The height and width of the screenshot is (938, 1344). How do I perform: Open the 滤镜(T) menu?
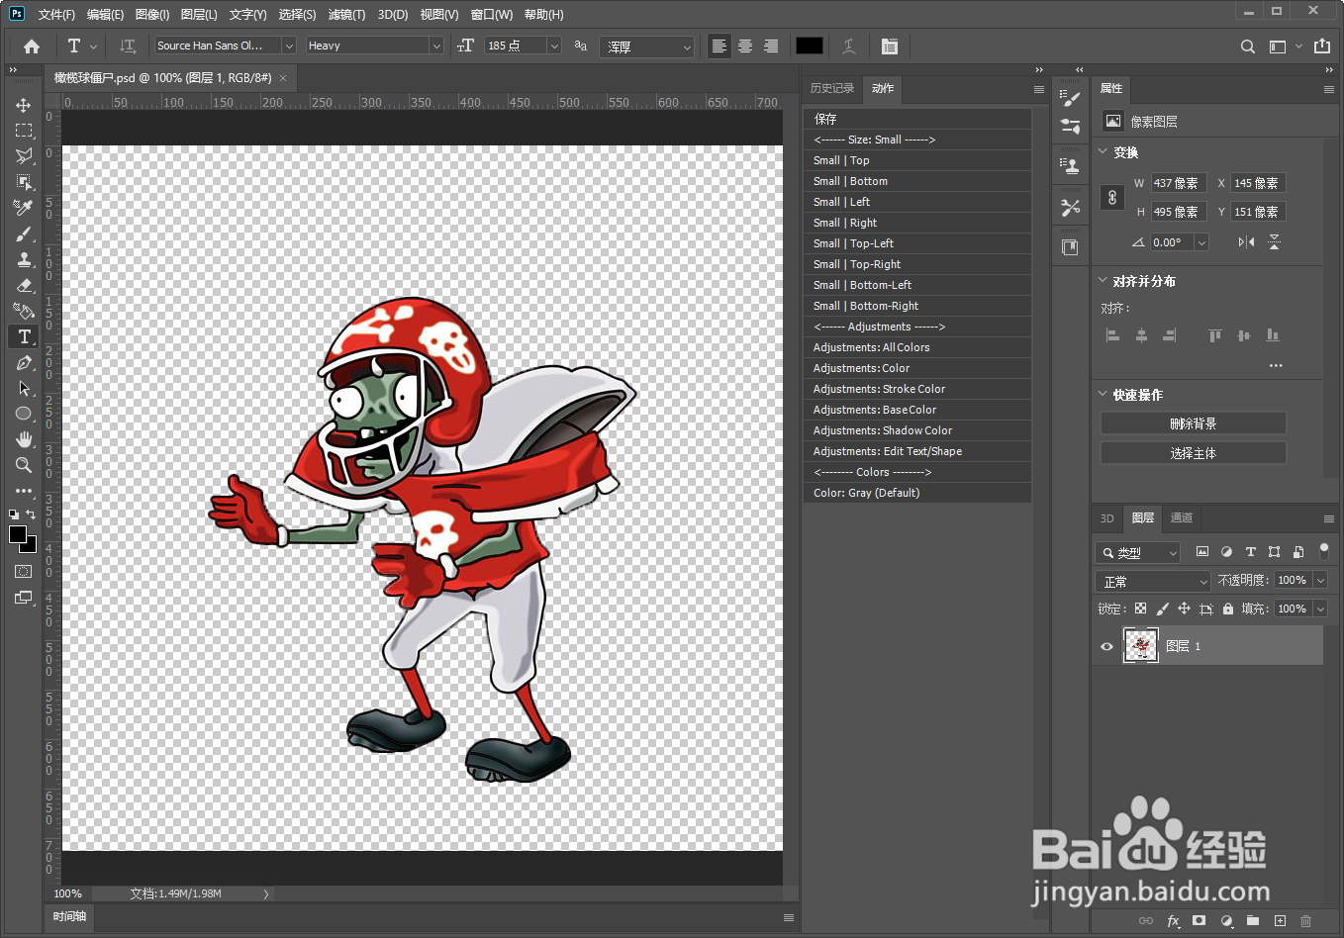pyautogui.click(x=346, y=15)
